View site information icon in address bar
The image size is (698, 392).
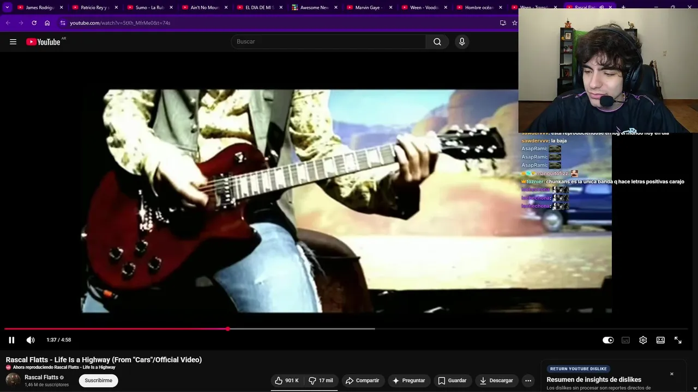pyautogui.click(x=63, y=23)
